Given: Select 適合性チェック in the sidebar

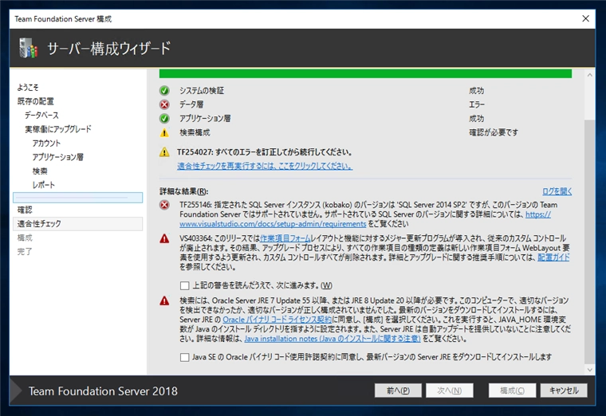Looking at the screenshot, I should coord(77,224).
